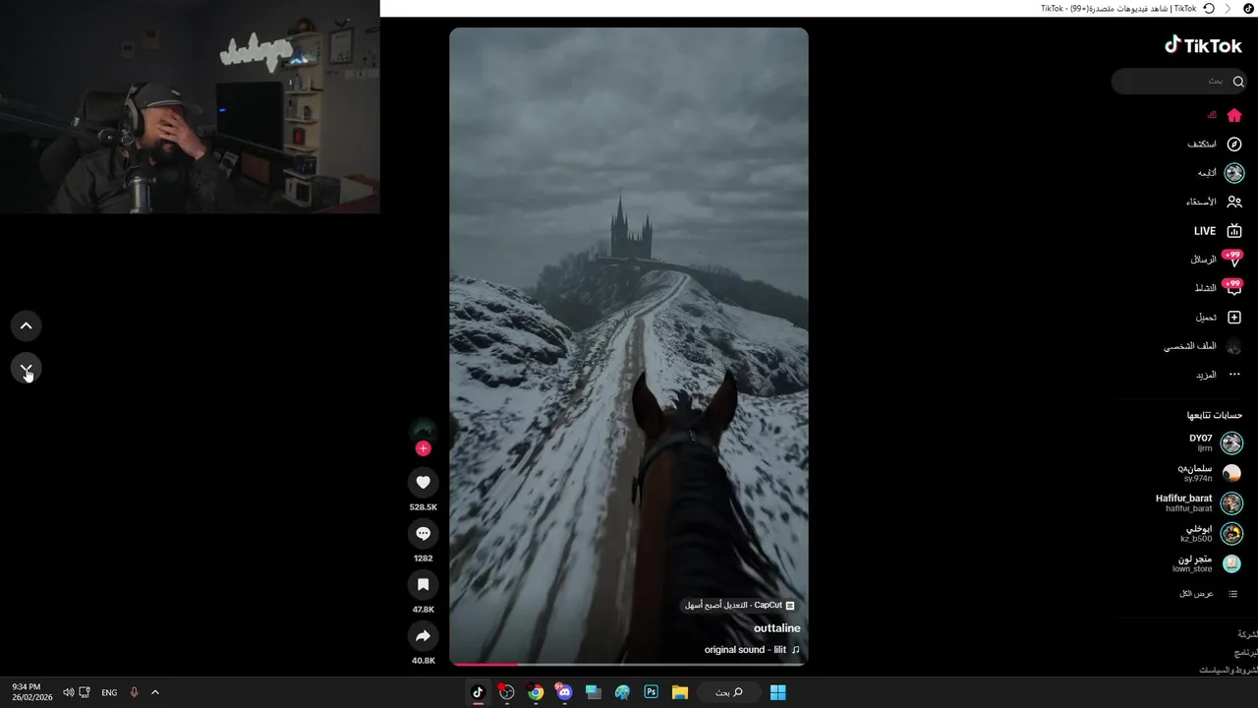Image resolution: width=1258 pixels, height=708 pixels.
Task: Open File Explorer from the taskbar
Action: 679,692
